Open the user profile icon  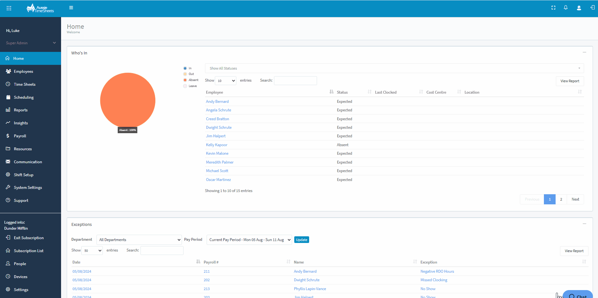(x=579, y=8)
